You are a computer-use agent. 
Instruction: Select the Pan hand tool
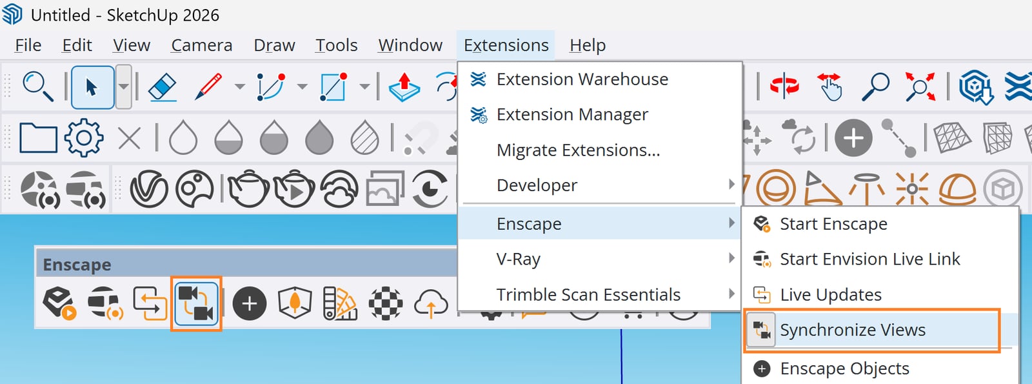tap(829, 86)
